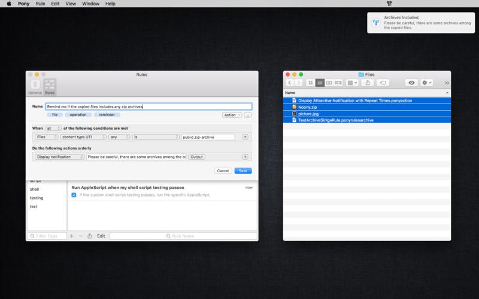
Task: Uncheck the AppleScript shell testing rule checkbox
Action: click(x=74, y=195)
